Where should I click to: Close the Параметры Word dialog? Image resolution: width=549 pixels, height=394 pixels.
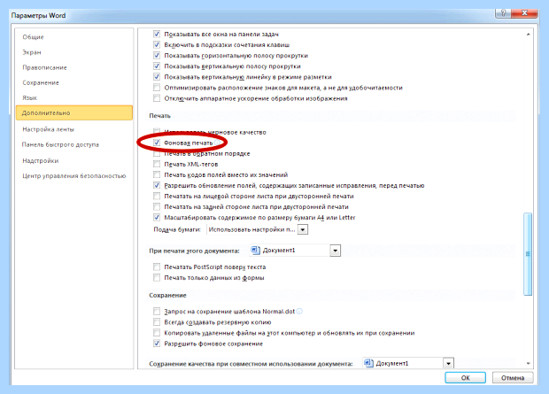pyautogui.click(x=524, y=13)
